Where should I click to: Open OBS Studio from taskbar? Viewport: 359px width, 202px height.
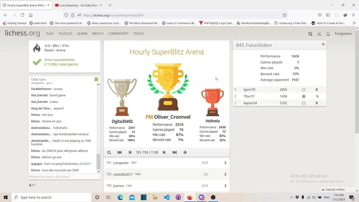tap(213, 197)
